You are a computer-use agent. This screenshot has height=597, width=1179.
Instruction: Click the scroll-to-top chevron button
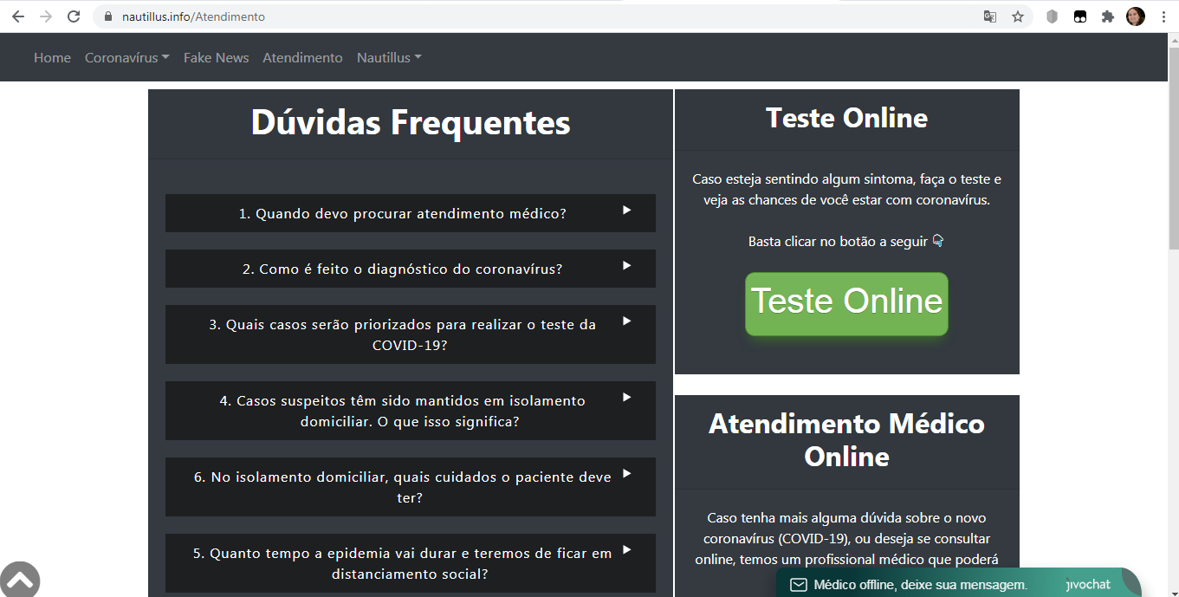pyautogui.click(x=19, y=579)
